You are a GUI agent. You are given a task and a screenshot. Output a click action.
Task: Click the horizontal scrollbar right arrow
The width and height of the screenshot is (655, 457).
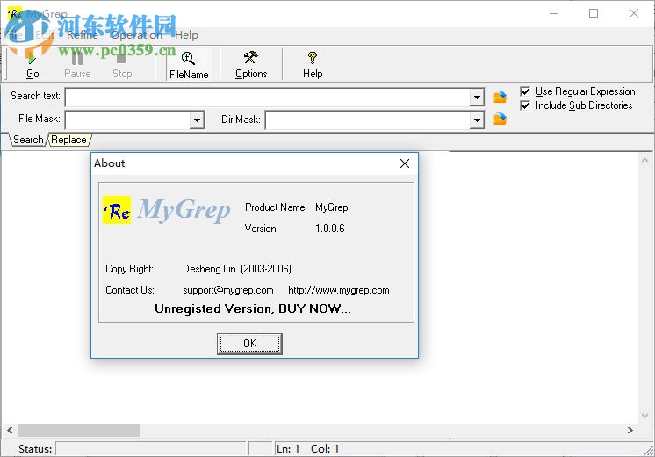point(630,430)
